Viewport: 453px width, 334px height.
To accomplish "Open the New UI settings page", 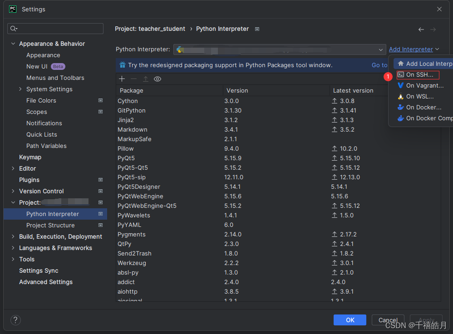I will (x=37, y=66).
